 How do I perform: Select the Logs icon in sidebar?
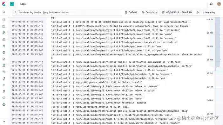(x=4, y=65)
